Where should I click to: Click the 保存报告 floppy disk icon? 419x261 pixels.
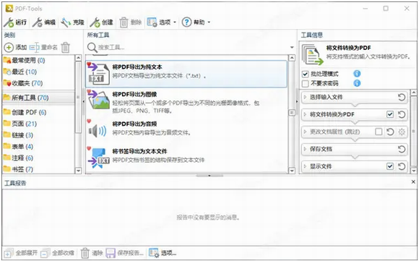[111, 253]
